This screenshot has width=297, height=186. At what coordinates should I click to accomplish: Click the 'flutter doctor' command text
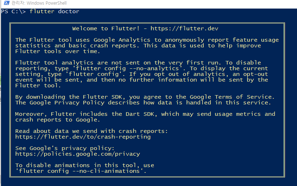54,11
